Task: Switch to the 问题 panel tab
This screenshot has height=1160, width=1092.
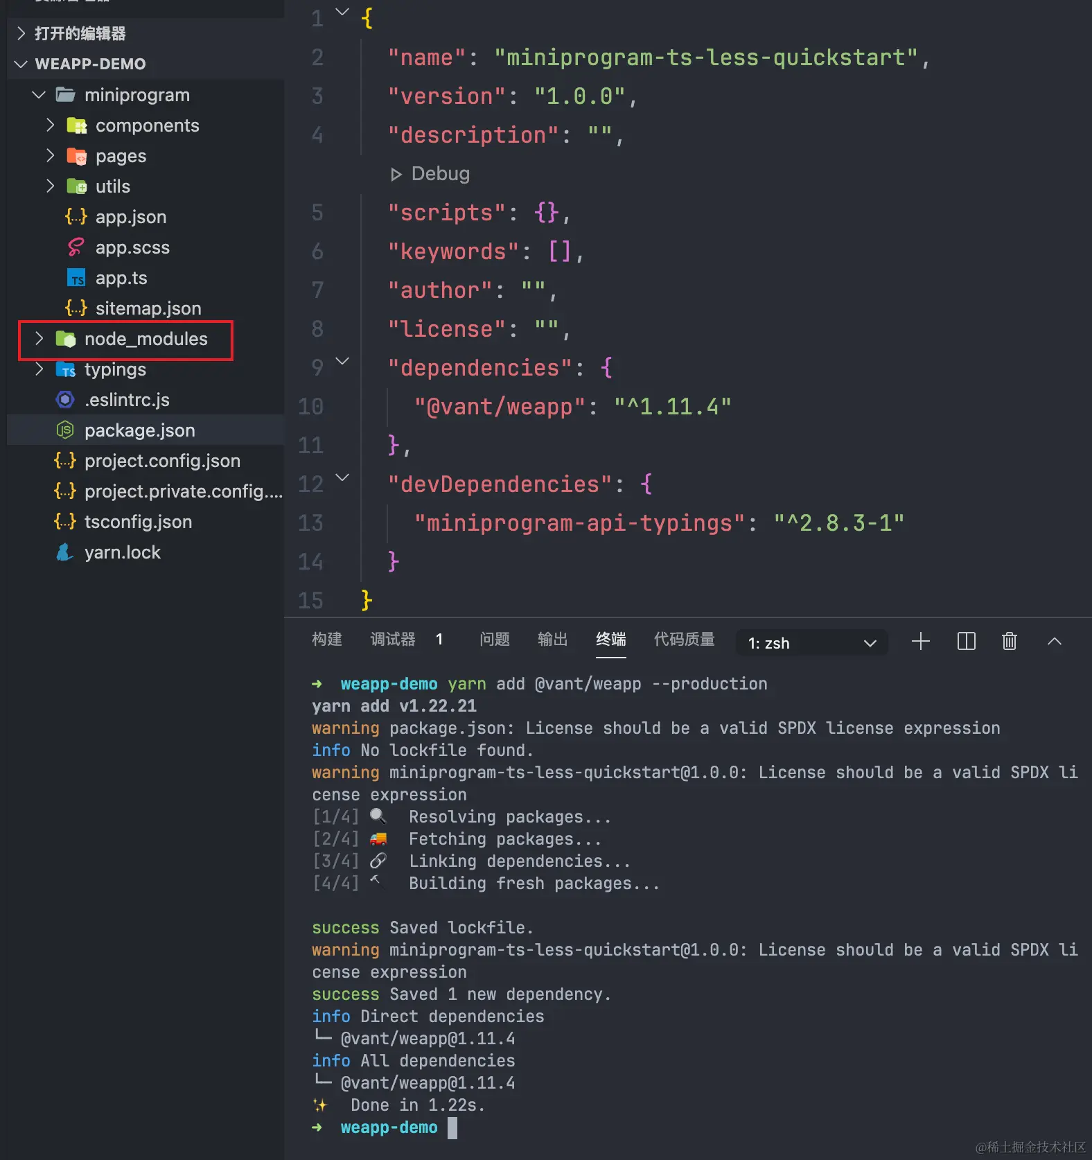Action: [495, 639]
